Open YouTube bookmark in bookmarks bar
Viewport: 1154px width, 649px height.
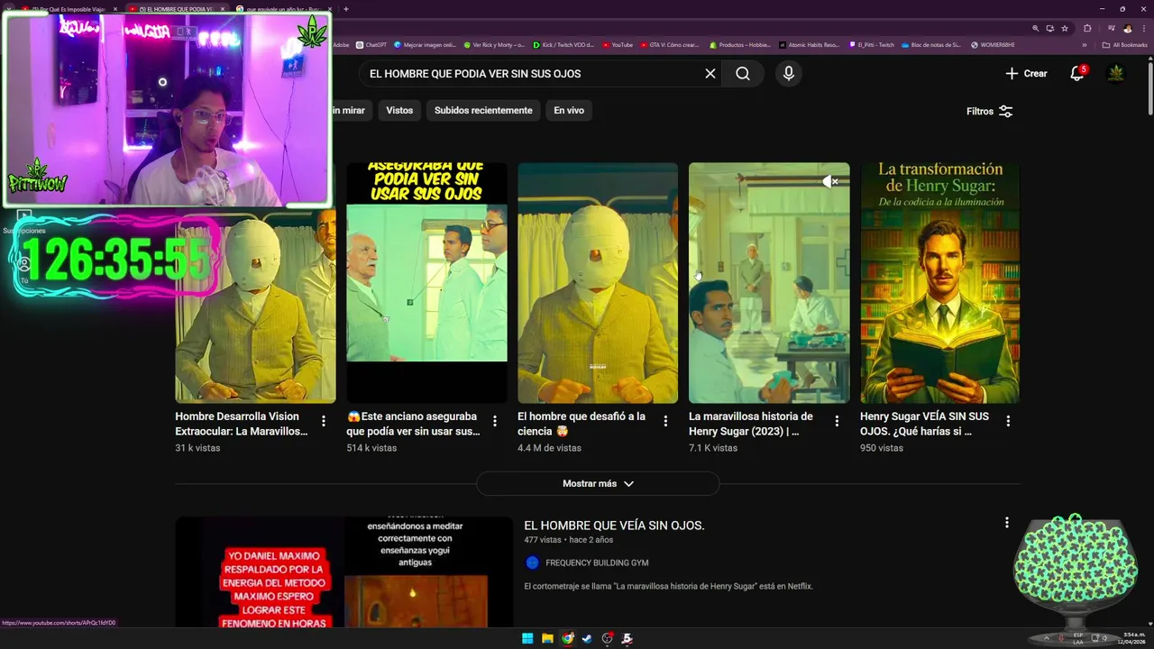[x=618, y=44]
